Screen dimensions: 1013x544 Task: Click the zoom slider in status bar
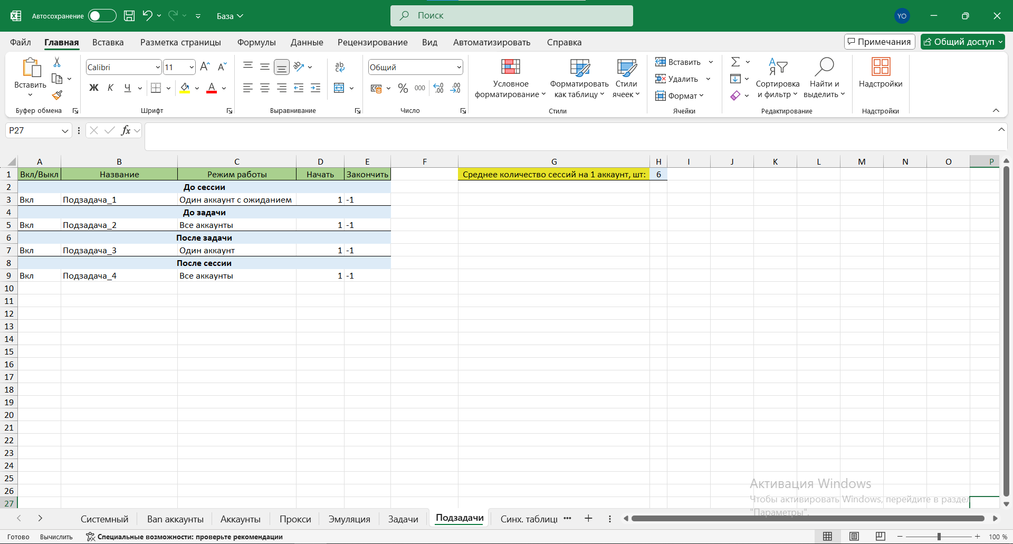(x=939, y=537)
